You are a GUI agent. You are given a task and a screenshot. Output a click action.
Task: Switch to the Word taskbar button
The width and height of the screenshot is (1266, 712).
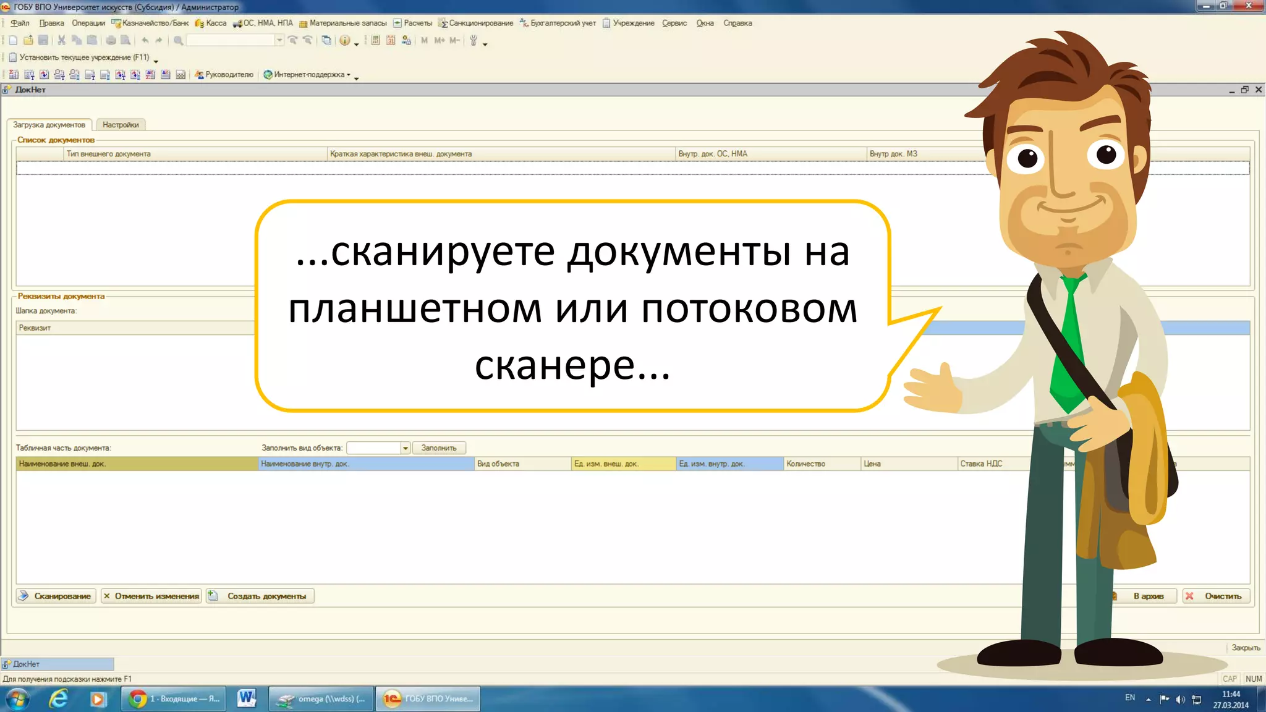coord(247,699)
